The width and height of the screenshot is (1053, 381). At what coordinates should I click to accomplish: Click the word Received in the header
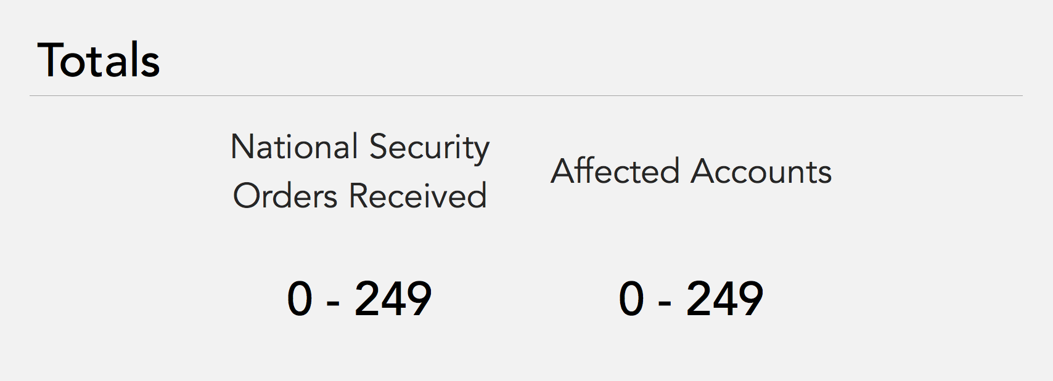[418, 196]
